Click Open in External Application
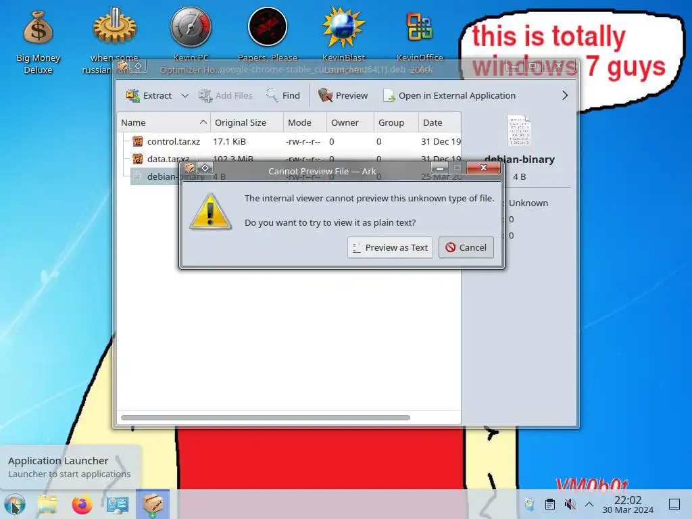692x519 pixels. pyautogui.click(x=449, y=95)
